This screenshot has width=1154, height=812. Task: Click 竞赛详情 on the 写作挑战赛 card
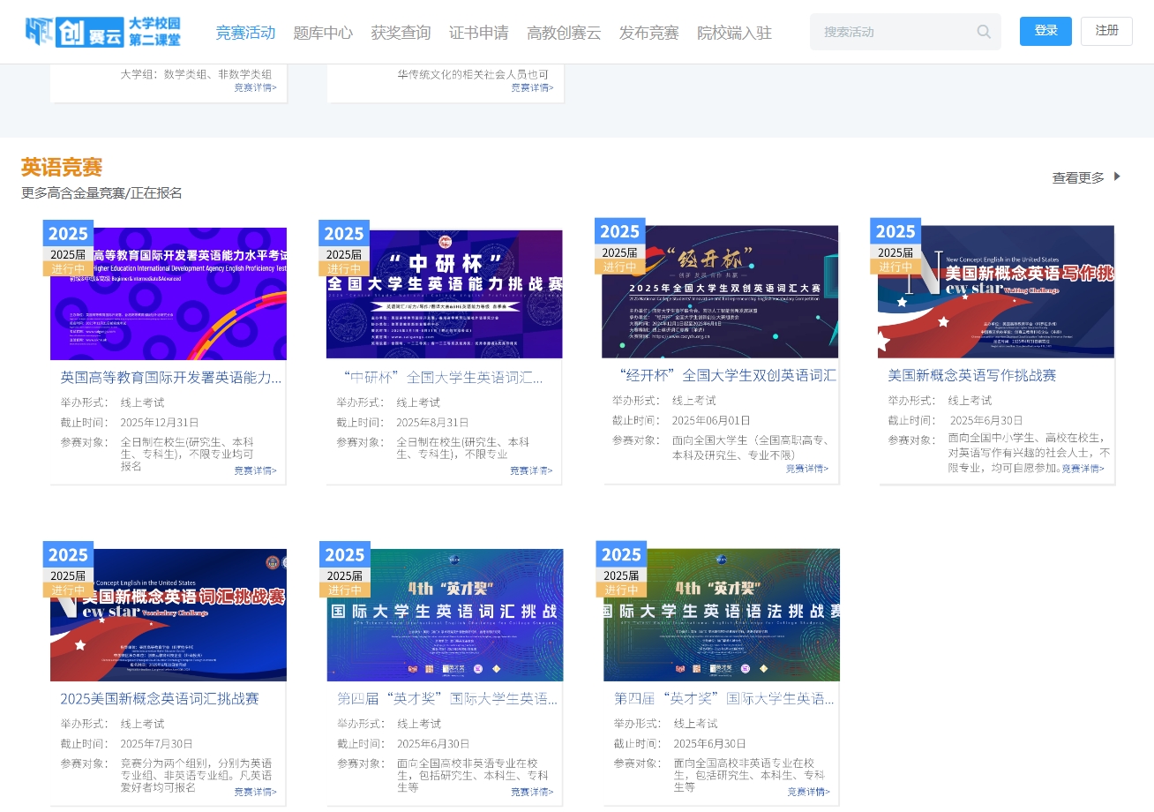click(1083, 469)
